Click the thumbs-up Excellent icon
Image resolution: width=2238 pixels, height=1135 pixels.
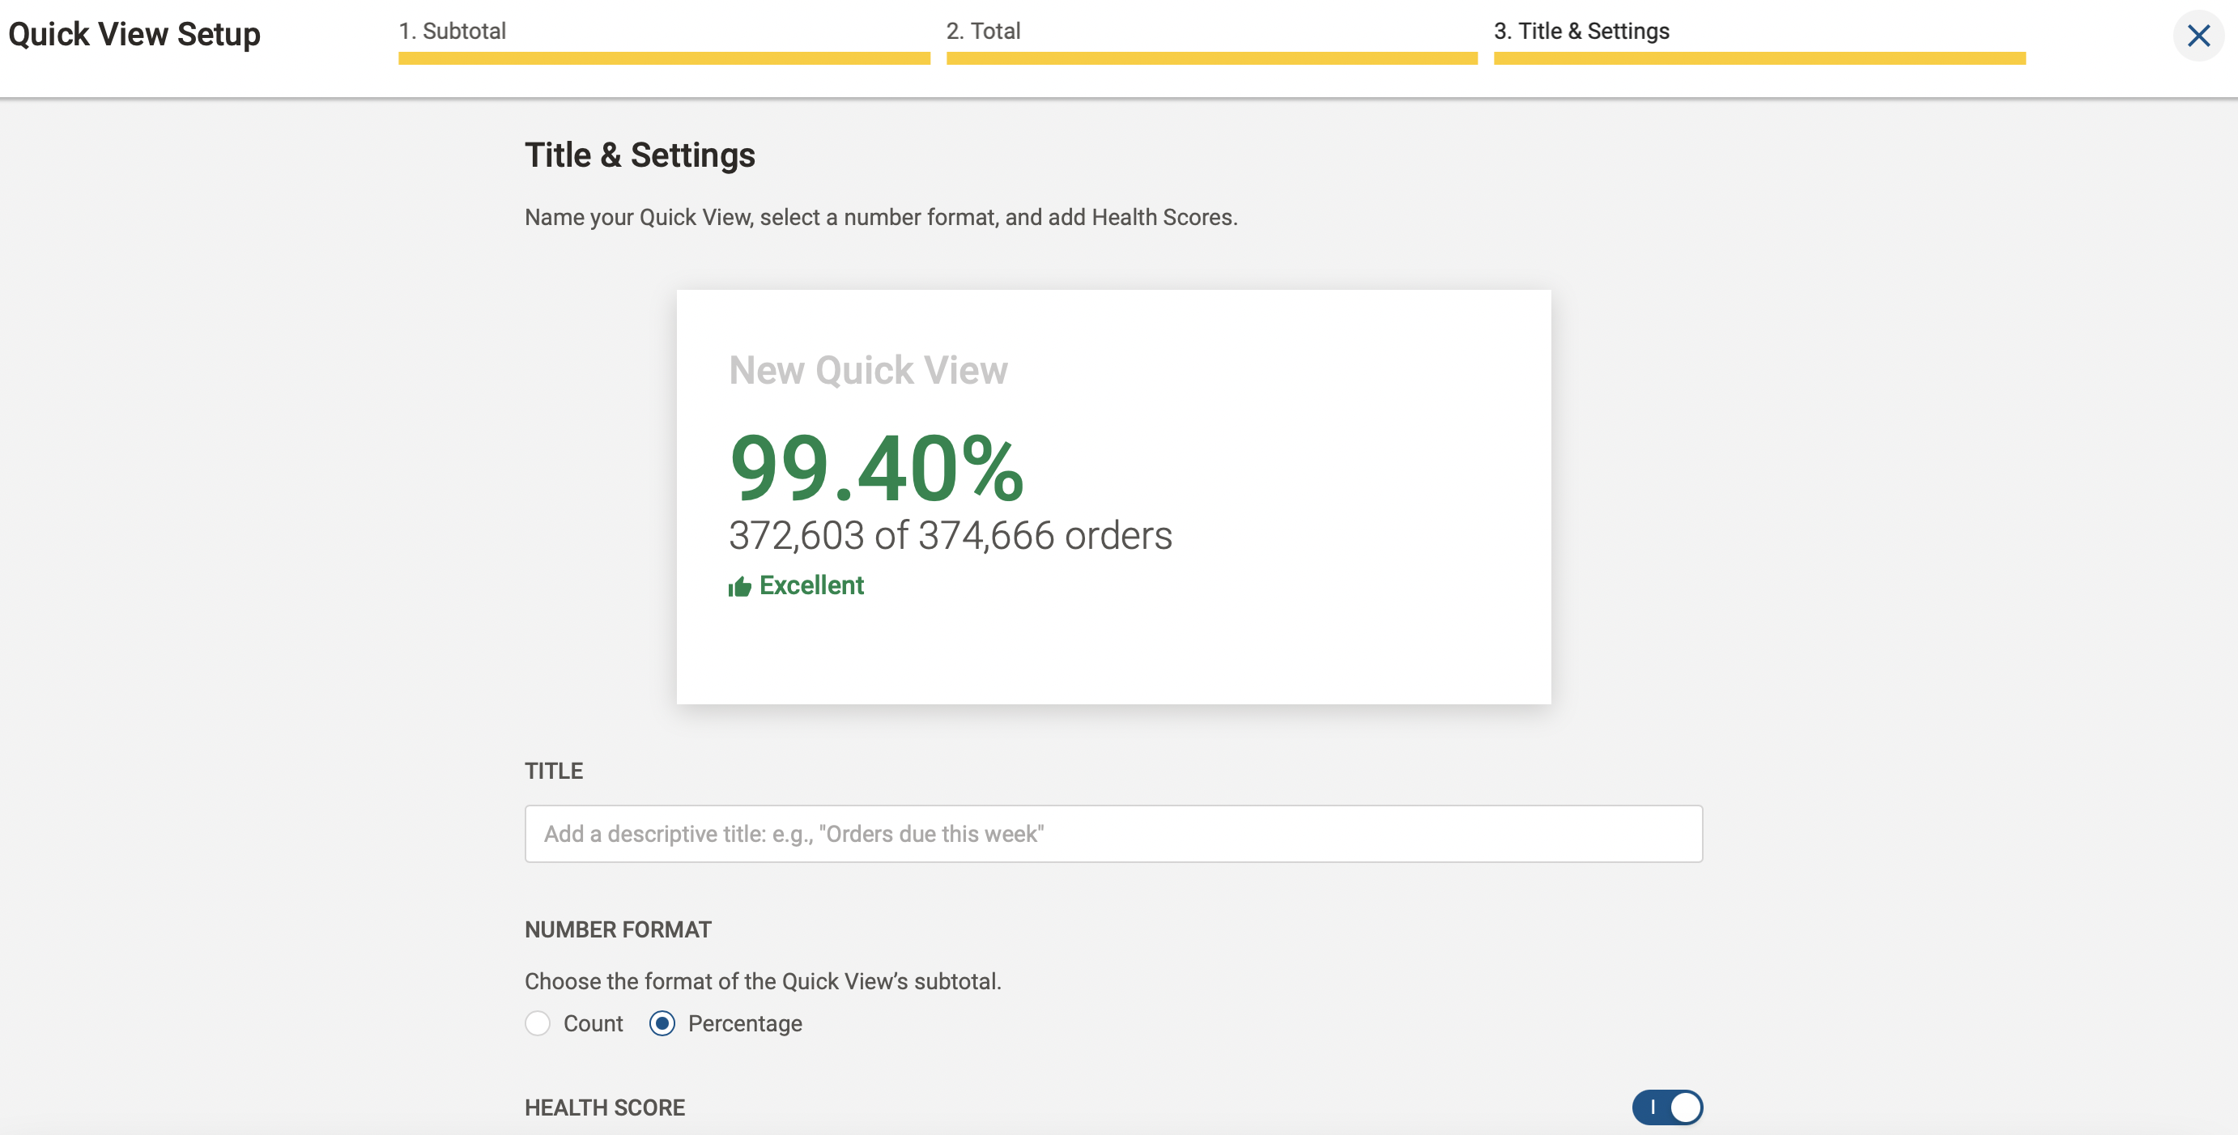click(x=739, y=586)
